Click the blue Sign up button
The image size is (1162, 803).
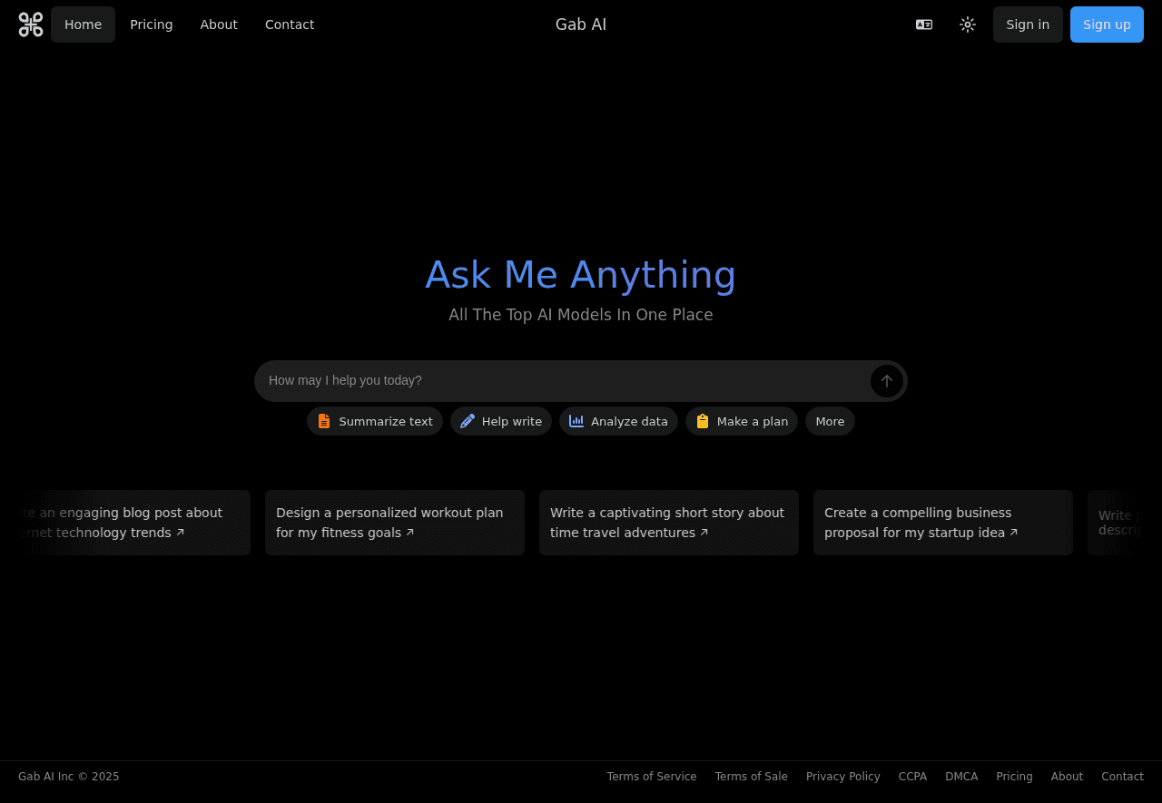pyautogui.click(x=1107, y=24)
